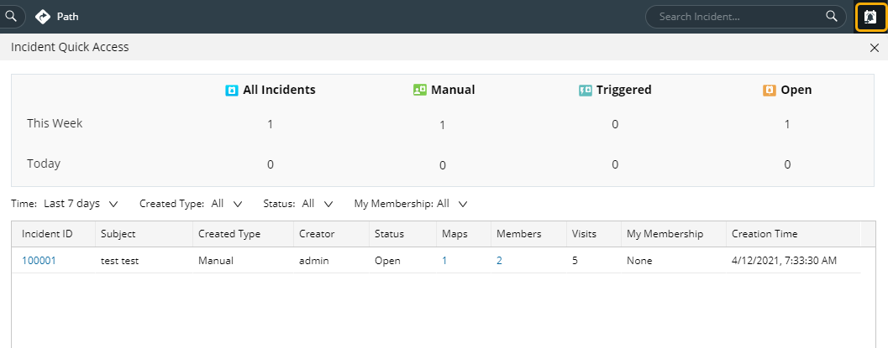
Task: Click the Maps count link 1
Action: click(x=444, y=261)
